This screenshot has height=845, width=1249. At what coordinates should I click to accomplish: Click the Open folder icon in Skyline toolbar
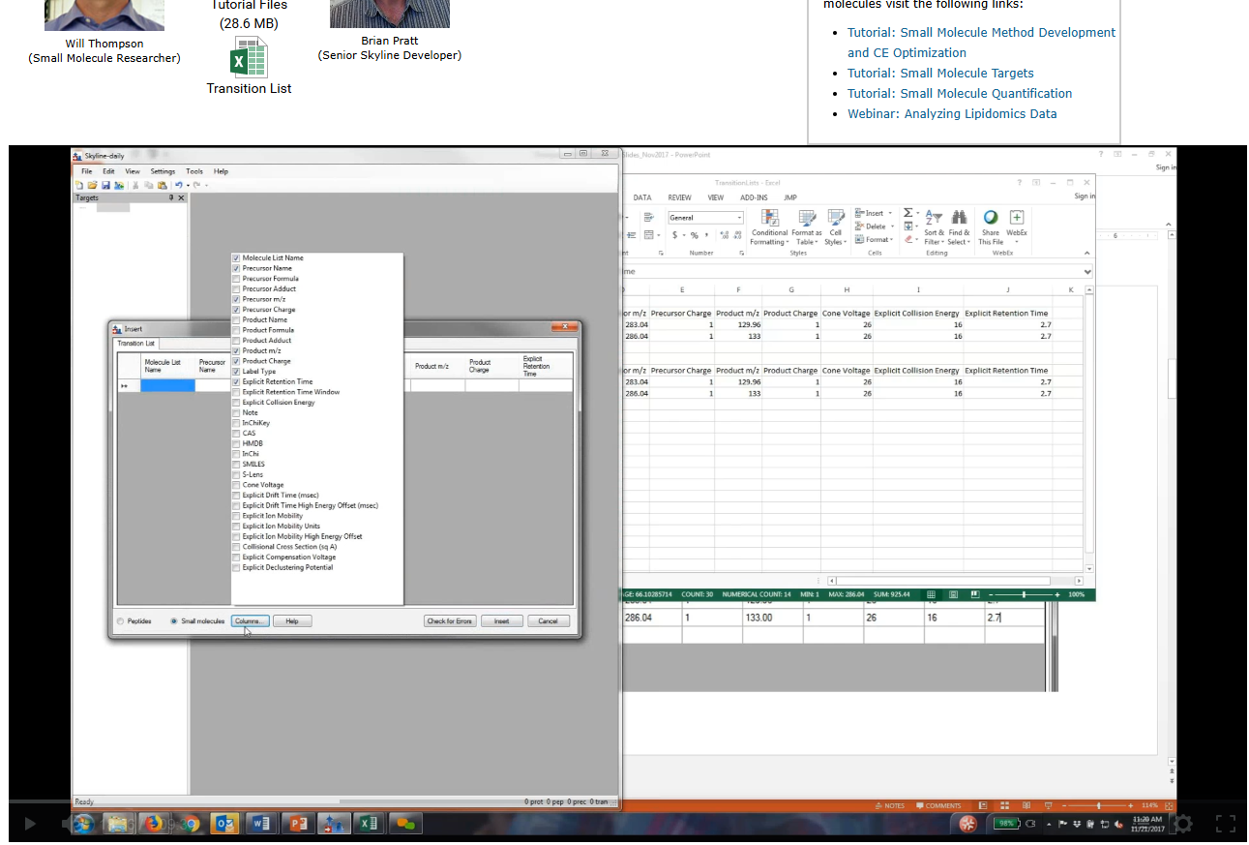coord(91,185)
